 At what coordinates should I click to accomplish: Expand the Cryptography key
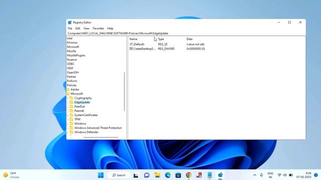tap(68, 98)
